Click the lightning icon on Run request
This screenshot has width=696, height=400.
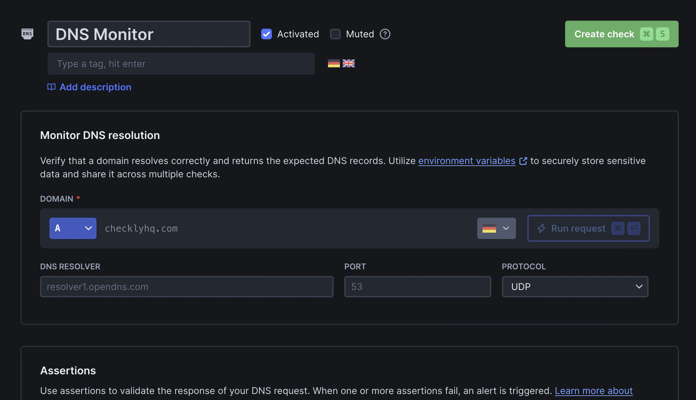[x=542, y=228]
